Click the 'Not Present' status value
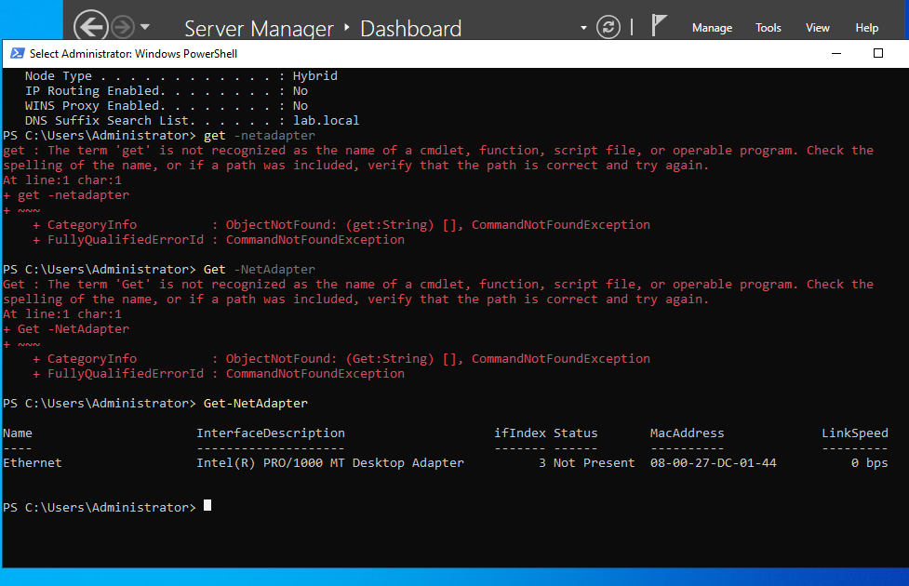Viewport: 909px width, 586px height. [x=594, y=463]
